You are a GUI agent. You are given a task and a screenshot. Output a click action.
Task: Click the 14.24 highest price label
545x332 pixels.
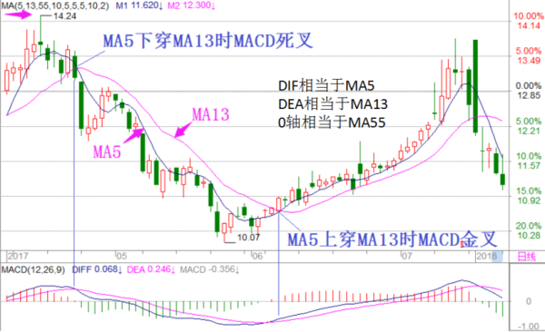(x=64, y=16)
